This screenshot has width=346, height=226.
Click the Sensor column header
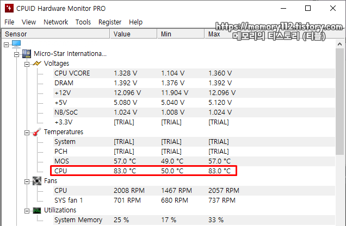coord(55,34)
